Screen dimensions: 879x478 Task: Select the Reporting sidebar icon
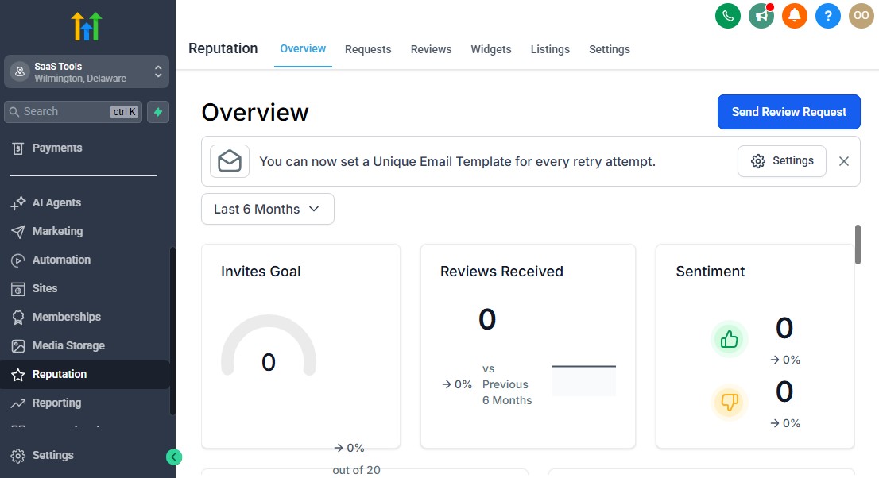[x=20, y=403]
